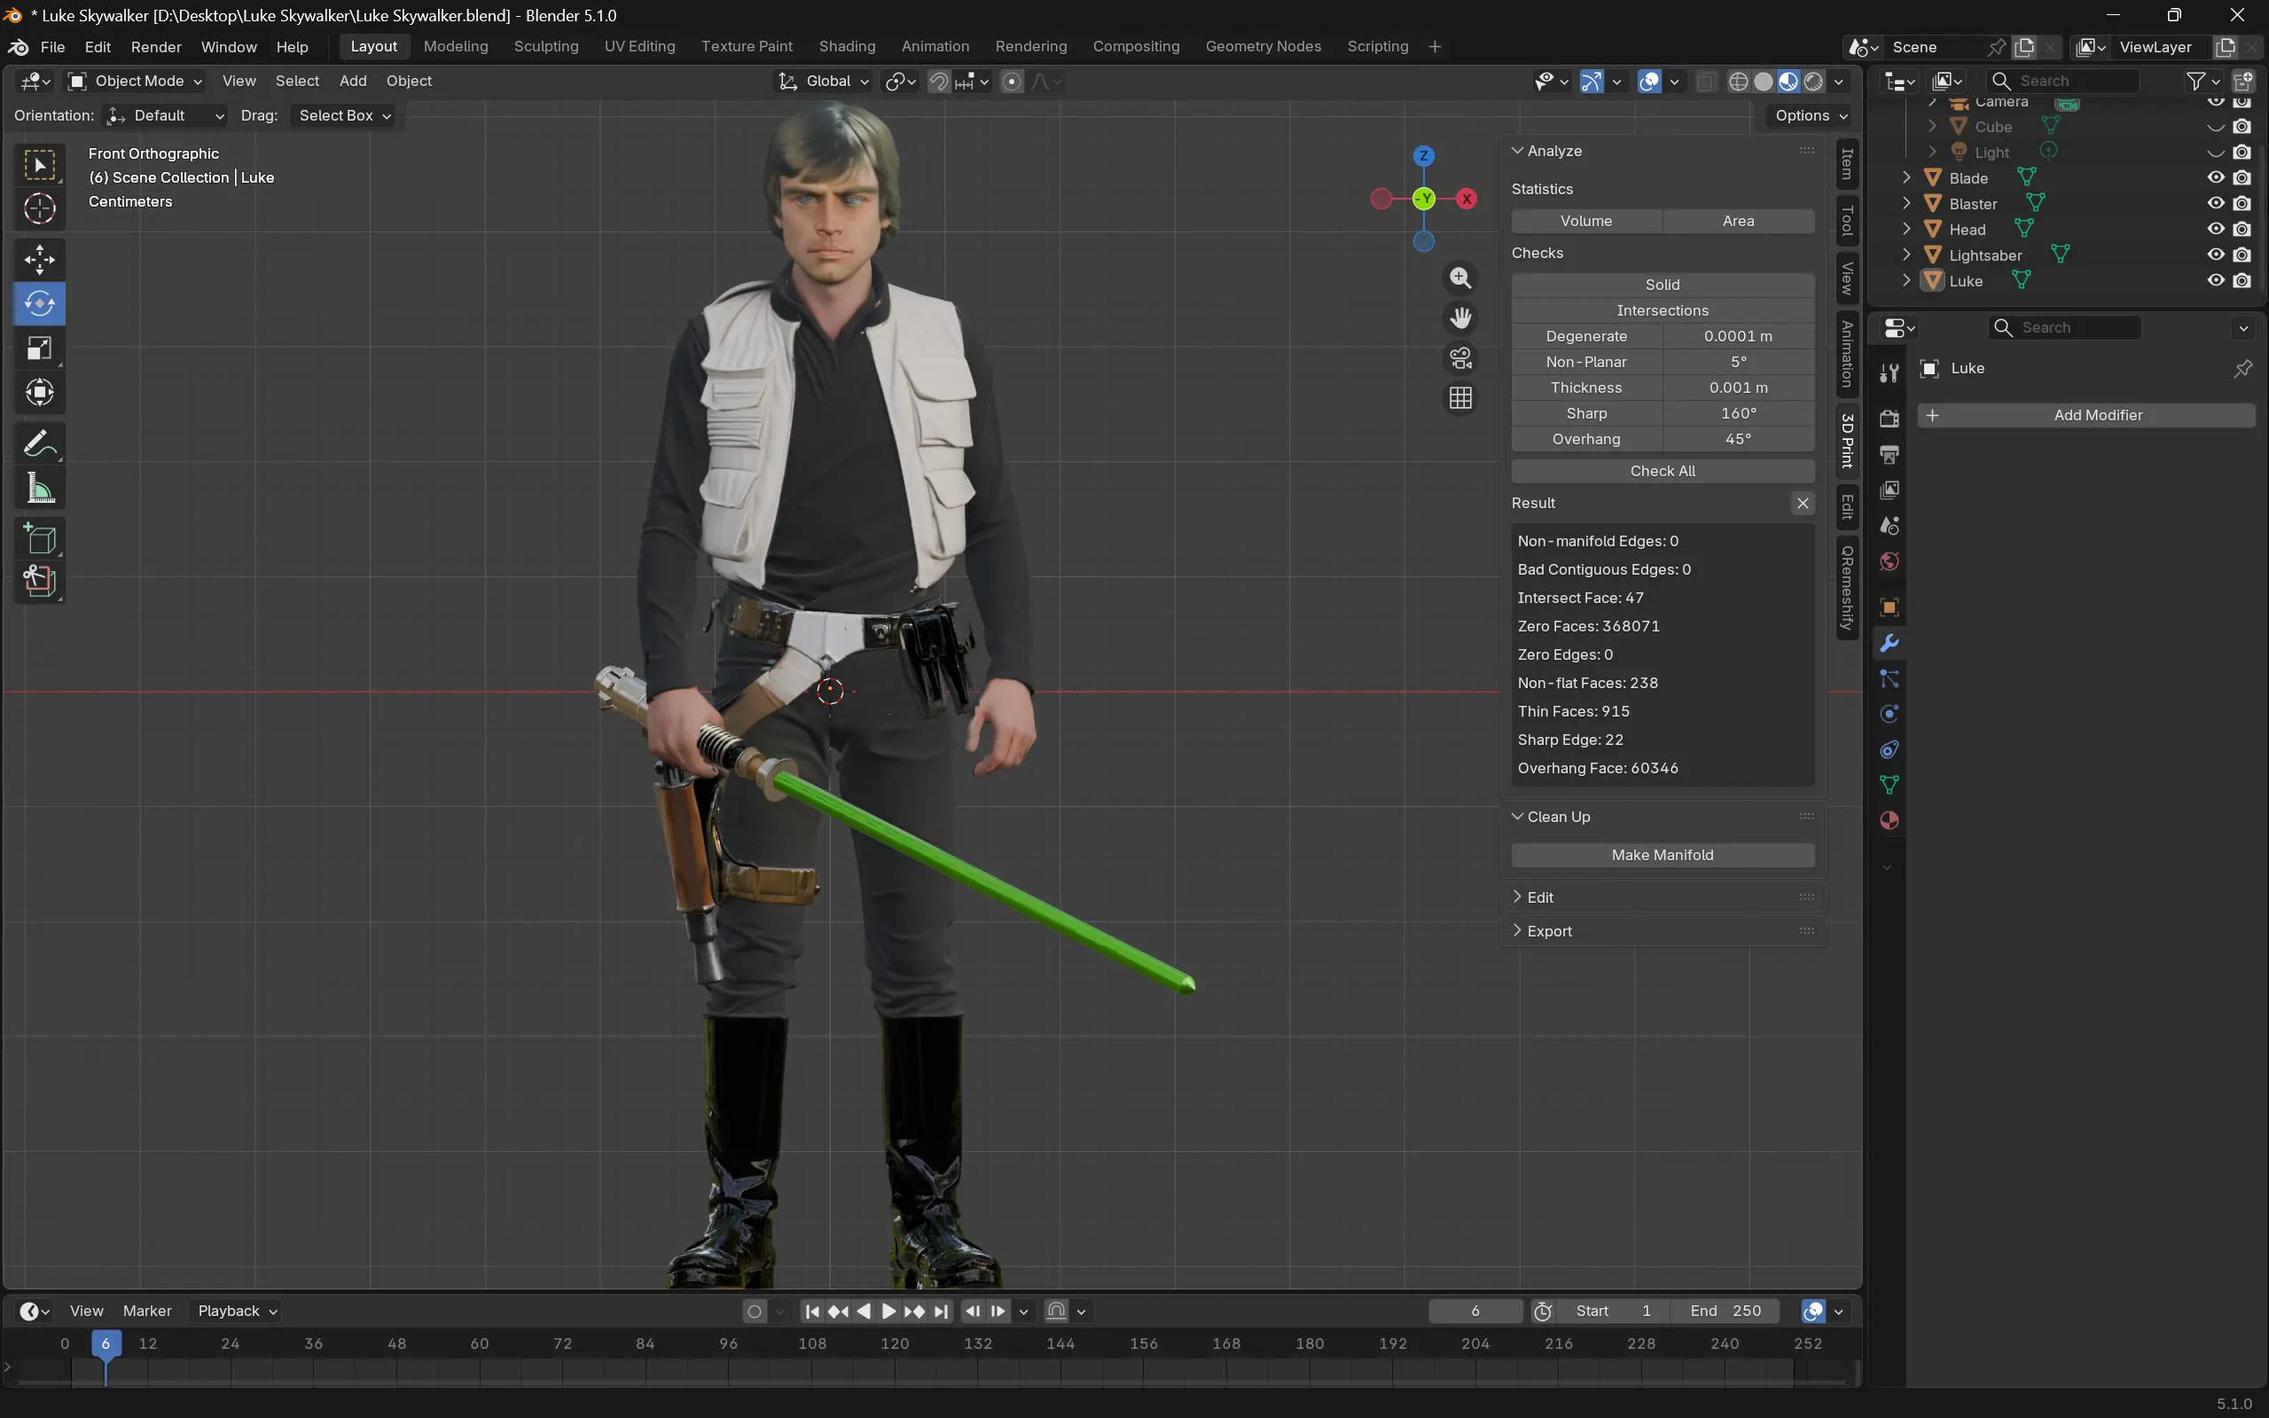The height and width of the screenshot is (1418, 2269).
Task: Open the Playback dropdown in timeline
Action: point(236,1311)
